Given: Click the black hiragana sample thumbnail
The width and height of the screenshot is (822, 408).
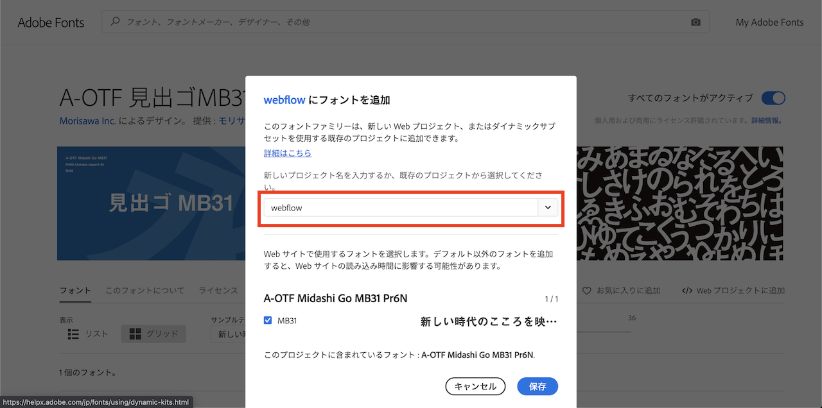Looking at the screenshot, I should (679, 203).
